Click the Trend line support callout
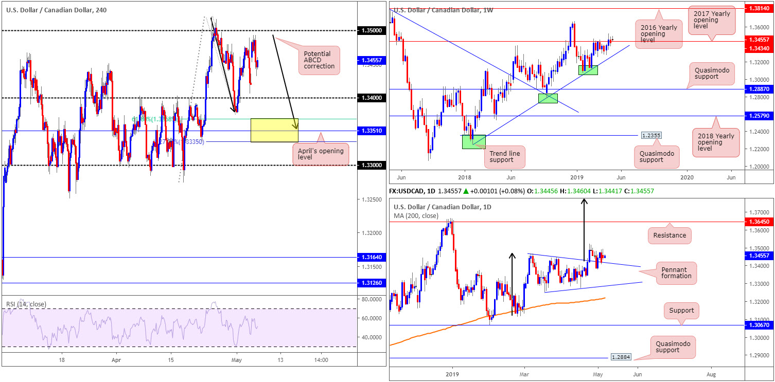This screenshot has height=382, width=775. (505, 156)
